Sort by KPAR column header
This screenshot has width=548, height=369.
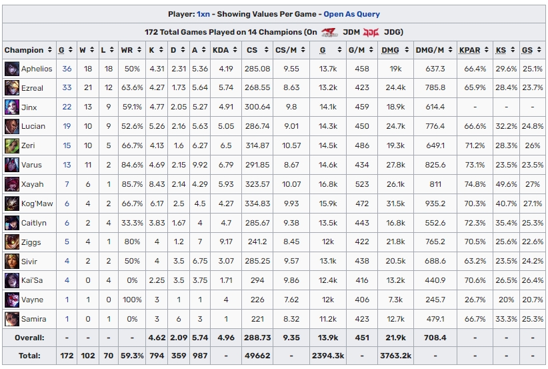pyautogui.click(x=472, y=50)
